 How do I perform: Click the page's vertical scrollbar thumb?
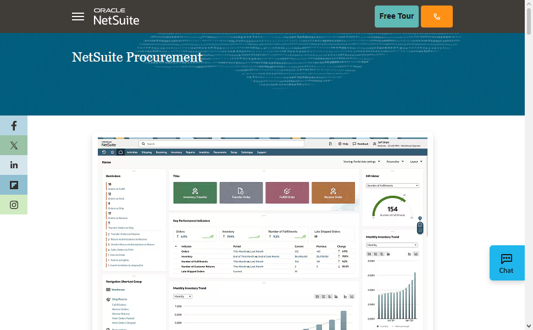(x=529, y=21)
